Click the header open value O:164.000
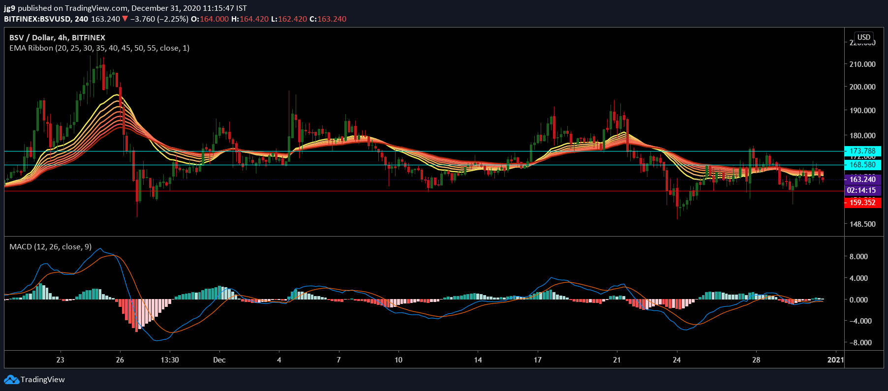The height and width of the screenshot is (391, 888). coord(210,19)
